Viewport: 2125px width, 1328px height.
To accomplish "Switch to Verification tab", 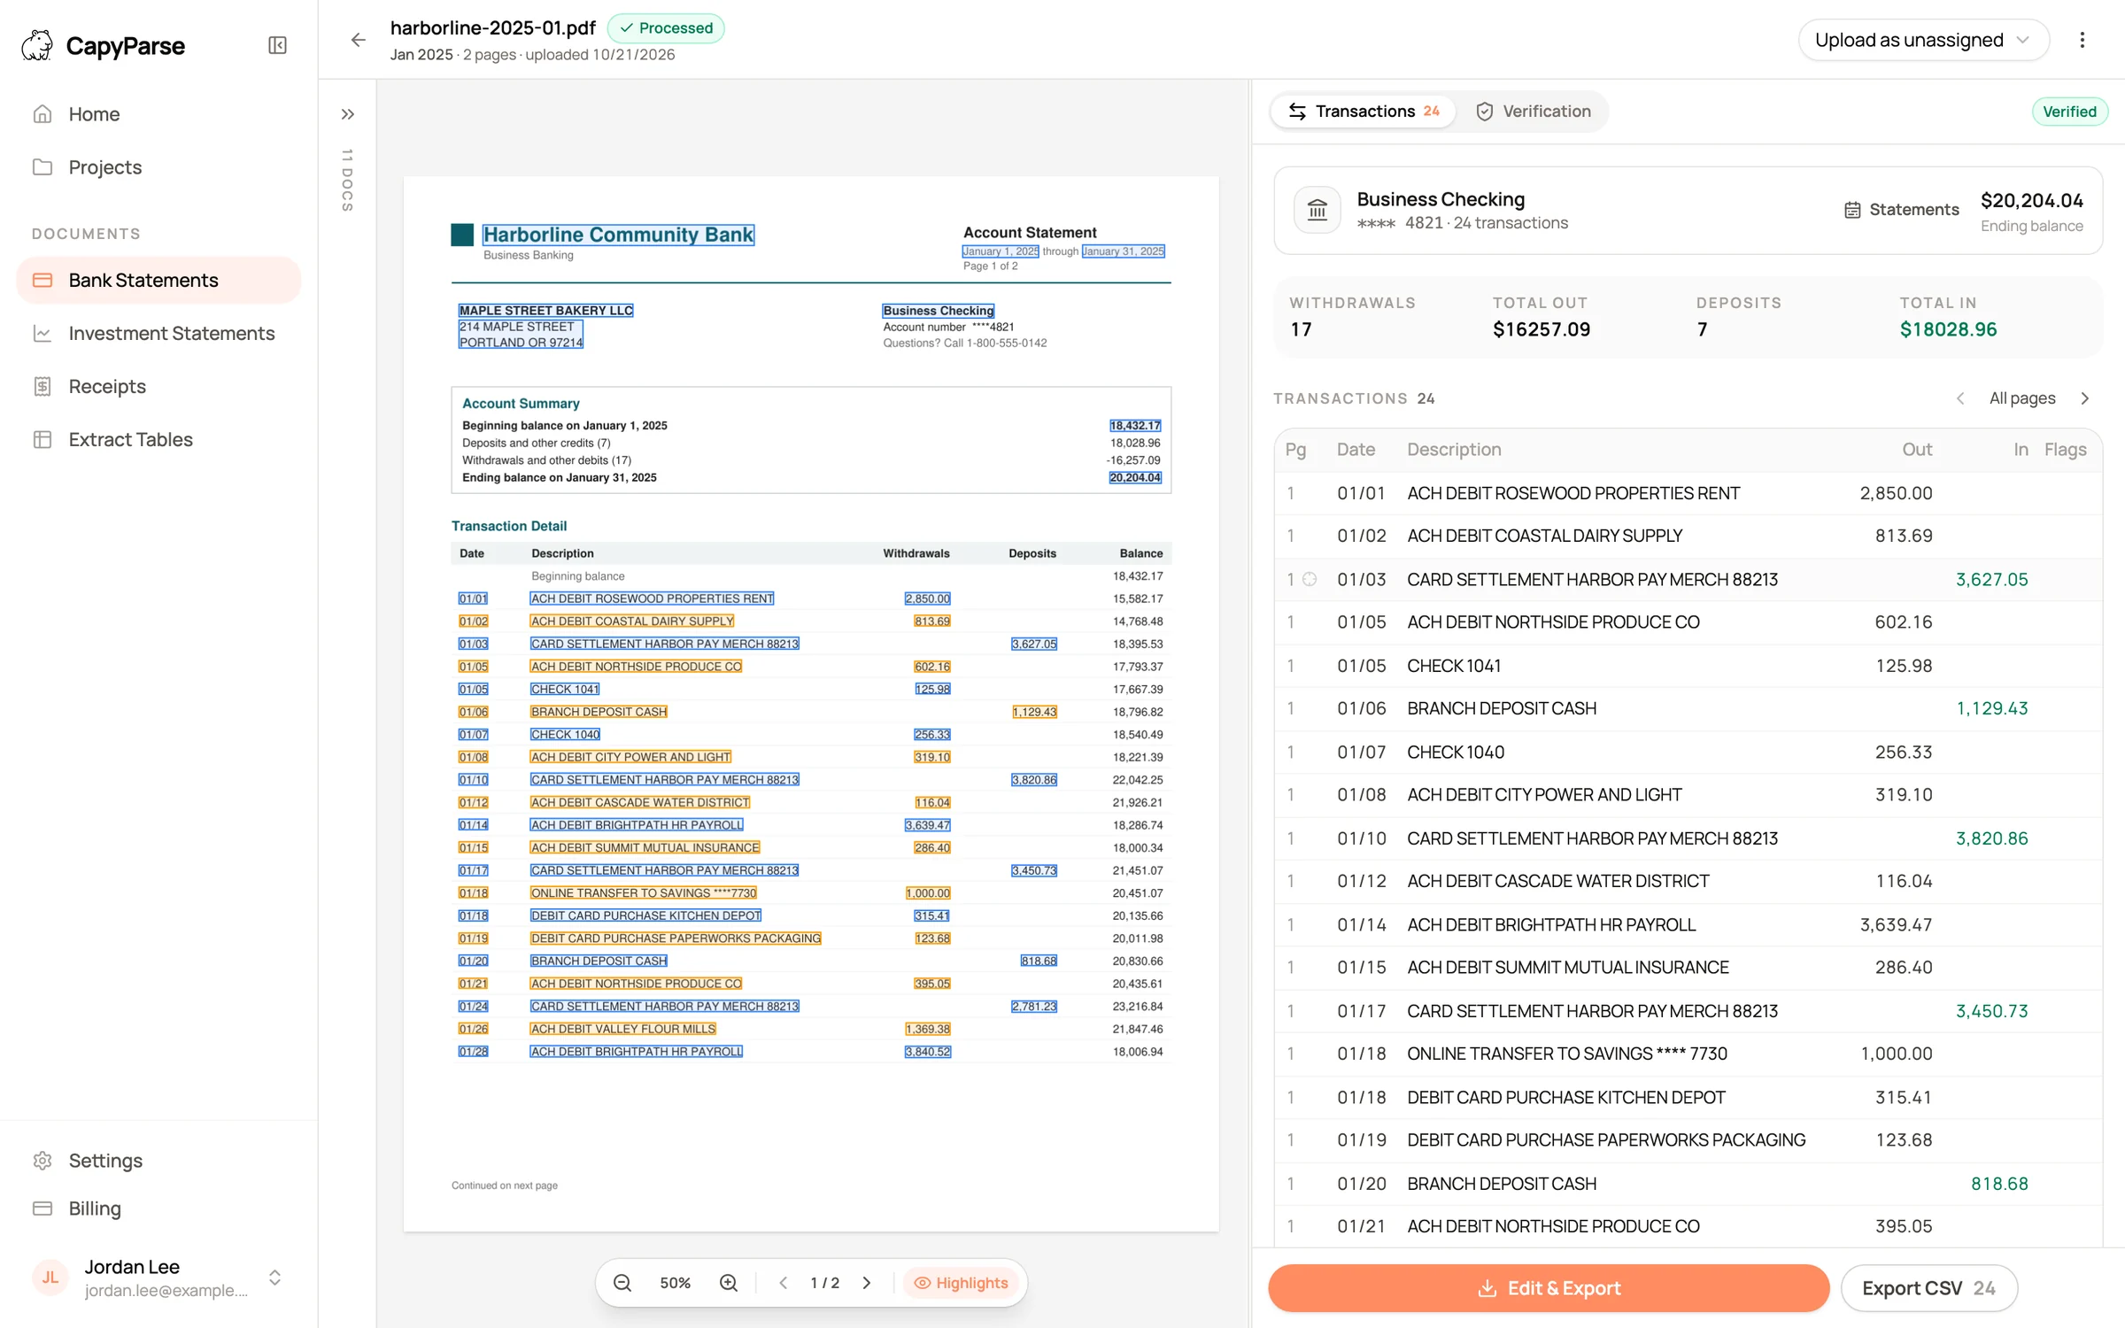I will pos(1533,111).
